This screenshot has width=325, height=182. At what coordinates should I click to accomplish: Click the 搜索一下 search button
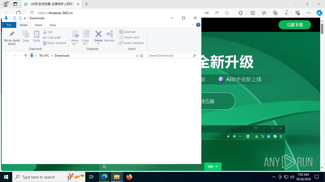click(x=213, y=167)
